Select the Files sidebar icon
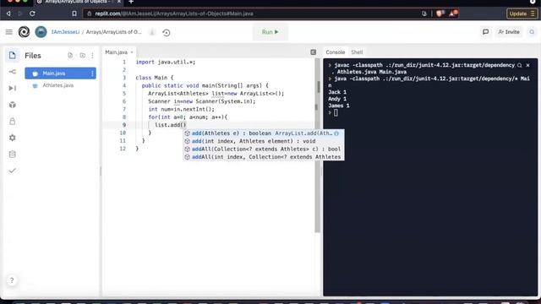Viewport: 541px width, 304px height. [13, 55]
